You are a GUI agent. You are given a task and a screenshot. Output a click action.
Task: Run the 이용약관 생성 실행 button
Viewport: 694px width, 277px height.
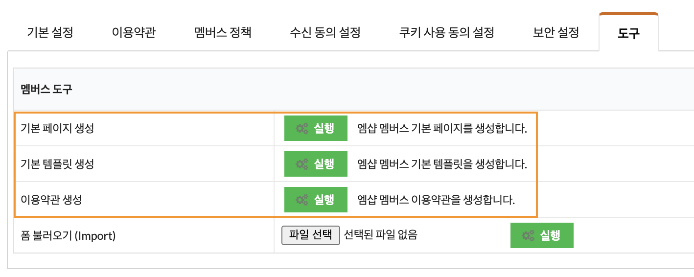[316, 200]
